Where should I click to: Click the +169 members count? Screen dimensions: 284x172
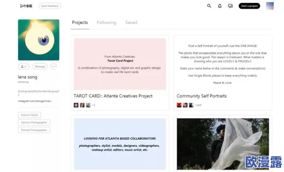[198, 105]
